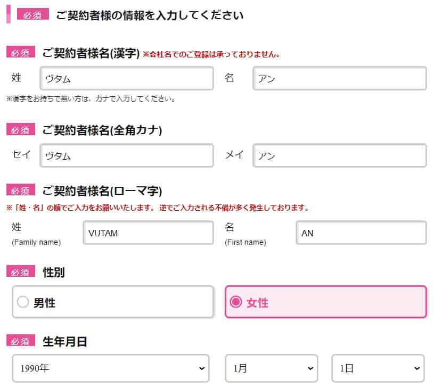This screenshot has width=434, height=388.
Task: Click the 必須 badge beside ご契約者様名(漢字)
Action: coord(20,53)
